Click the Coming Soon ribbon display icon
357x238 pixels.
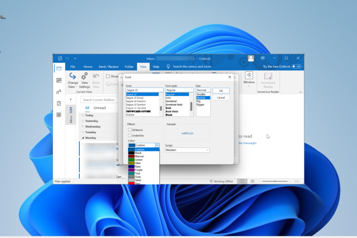click(x=263, y=58)
